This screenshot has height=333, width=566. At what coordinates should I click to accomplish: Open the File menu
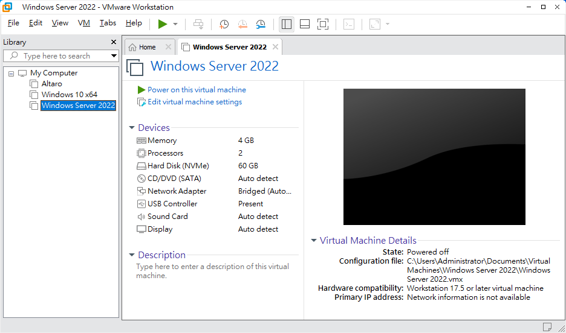(x=13, y=23)
